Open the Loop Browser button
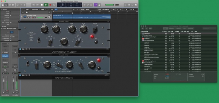This screenshot has width=219, height=103. 132,5
